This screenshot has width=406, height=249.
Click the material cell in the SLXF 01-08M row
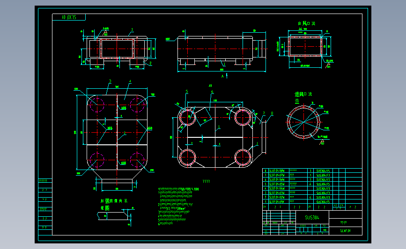coord(323,171)
